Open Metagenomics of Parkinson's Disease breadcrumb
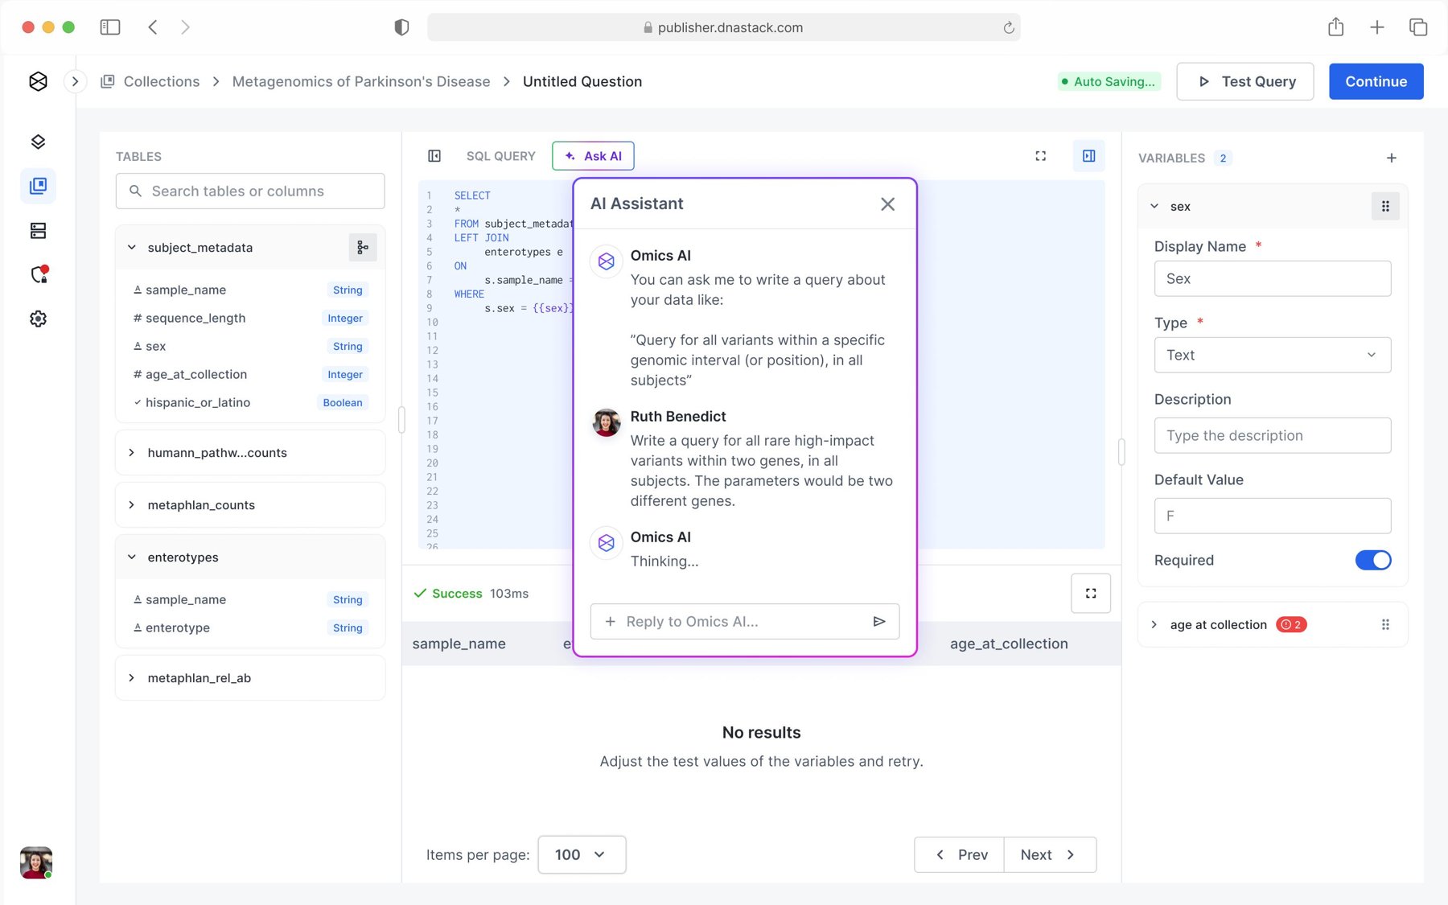 click(360, 81)
